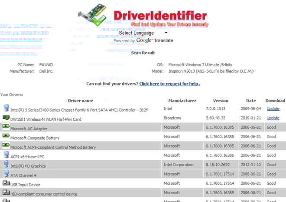Click battery icon for Microsoft AC Adapter

[6, 126]
